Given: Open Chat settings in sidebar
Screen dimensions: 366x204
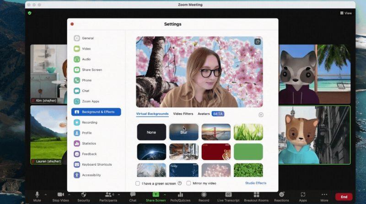Looking at the screenshot, I should (81, 91).
